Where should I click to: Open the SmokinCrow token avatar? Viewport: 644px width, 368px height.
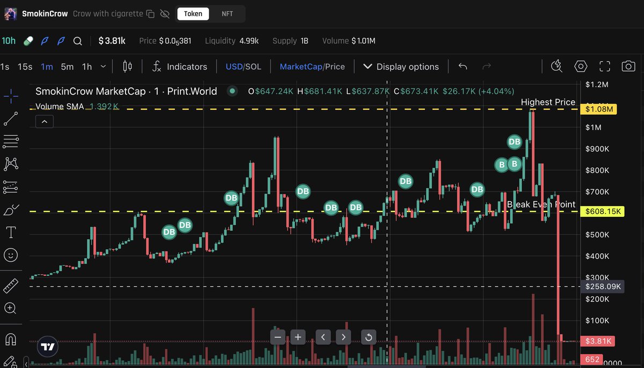point(10,13)
